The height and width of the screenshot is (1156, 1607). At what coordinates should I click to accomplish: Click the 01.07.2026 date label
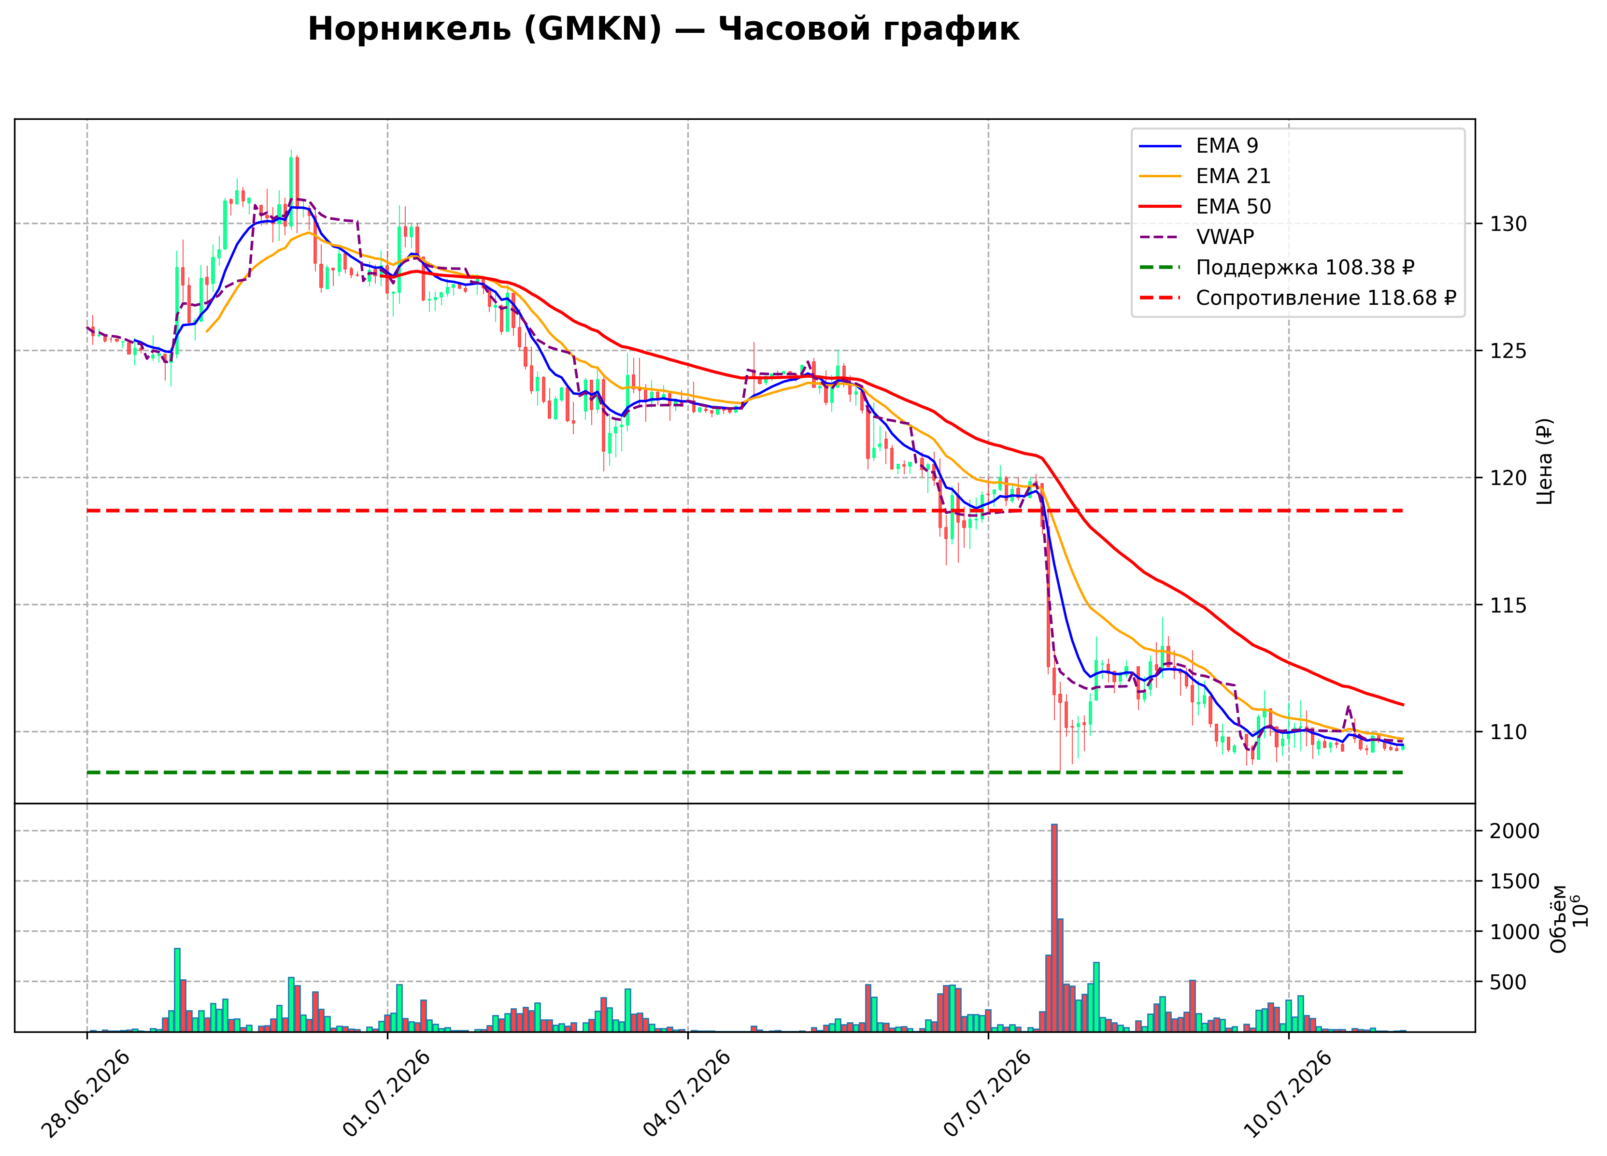click(386, 1094)
